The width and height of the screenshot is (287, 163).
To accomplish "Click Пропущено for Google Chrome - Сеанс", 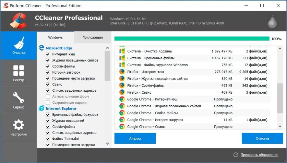I will point(223,127).
